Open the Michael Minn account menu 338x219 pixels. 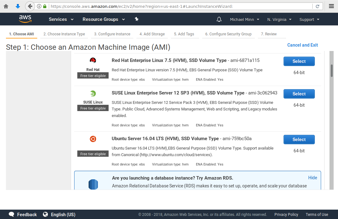click(x=244, y=19)
